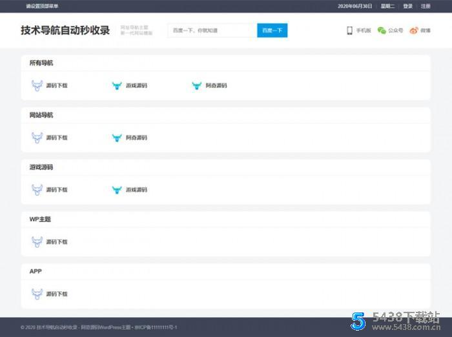Image resolution: width=452 pixels, height=337 pixels.
Task: Click the 星期二 weekday text
Action: point(387,6)
